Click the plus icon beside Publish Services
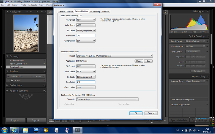The width and height of the screenshot is (215, 134). [x=44, y=91]
